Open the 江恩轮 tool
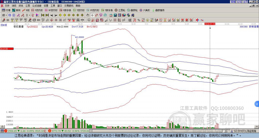Image resolution: width=259 pixels, height=138 pixels. (x=120, y=10)
